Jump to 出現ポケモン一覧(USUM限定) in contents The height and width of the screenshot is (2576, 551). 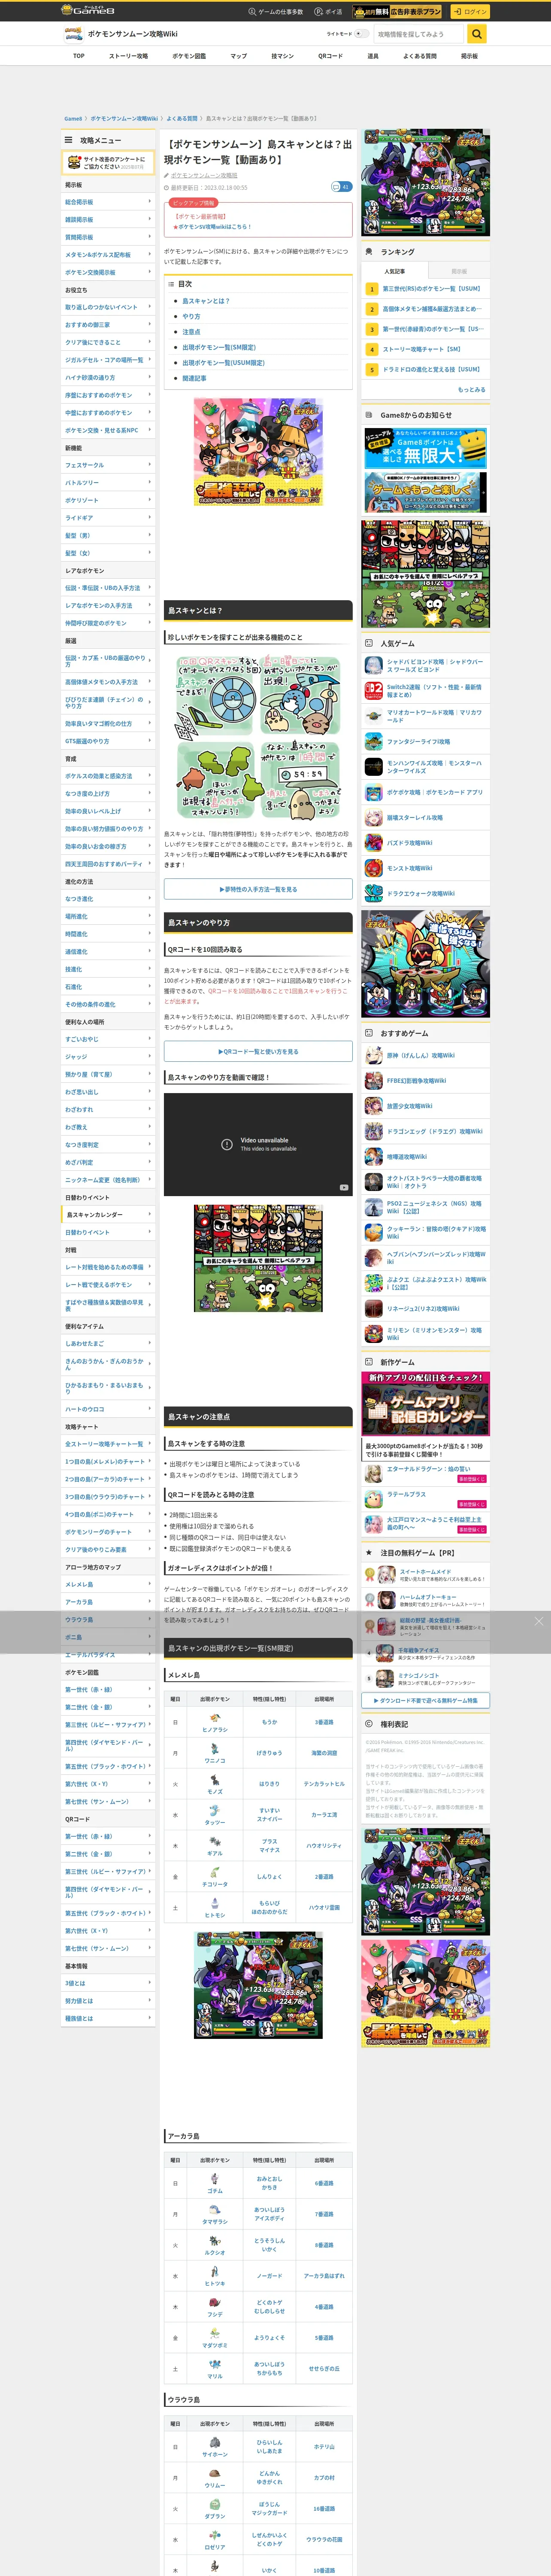click(x=223, y=362)
